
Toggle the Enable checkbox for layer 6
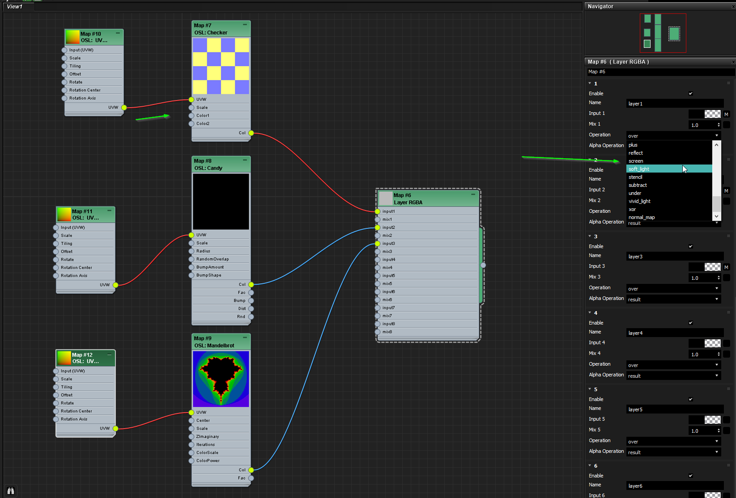[691, 476]
